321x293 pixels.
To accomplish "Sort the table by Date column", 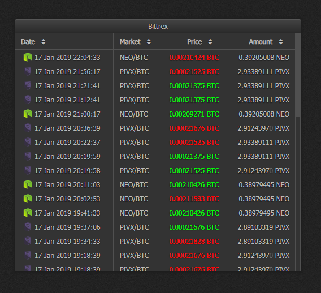I will [43, 42].
